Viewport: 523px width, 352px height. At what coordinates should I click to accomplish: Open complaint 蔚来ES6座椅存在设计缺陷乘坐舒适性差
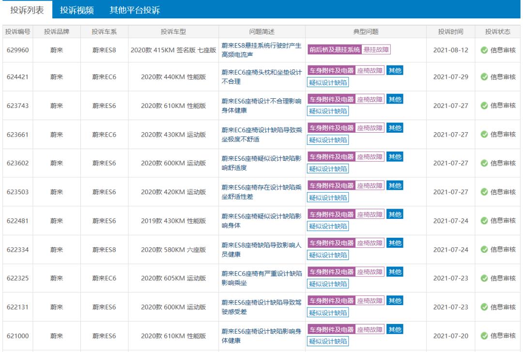pyautogui.click(x=261, y=192)
